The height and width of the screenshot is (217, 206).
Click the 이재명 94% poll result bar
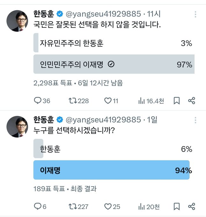pyautogui.click(x=112, y=170)
